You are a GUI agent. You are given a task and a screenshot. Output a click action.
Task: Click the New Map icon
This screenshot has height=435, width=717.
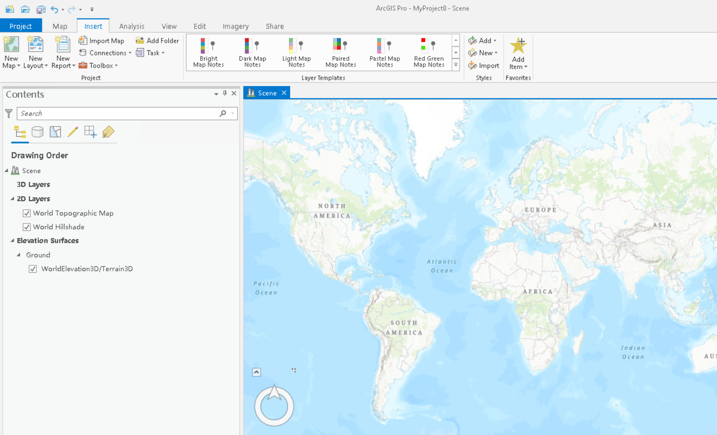(x=11, y=45)
